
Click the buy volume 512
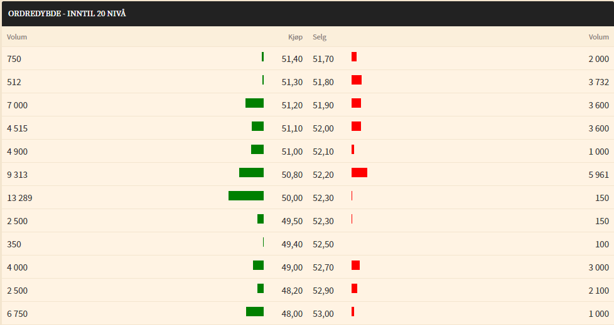(x=14, y=82)
